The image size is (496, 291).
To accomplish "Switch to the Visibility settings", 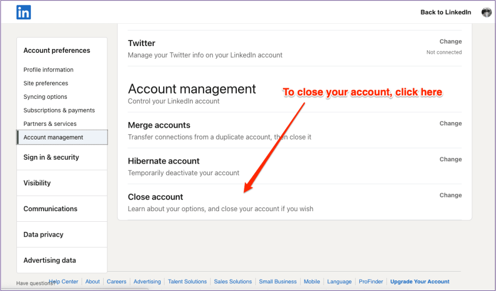I will coord(37,183).
